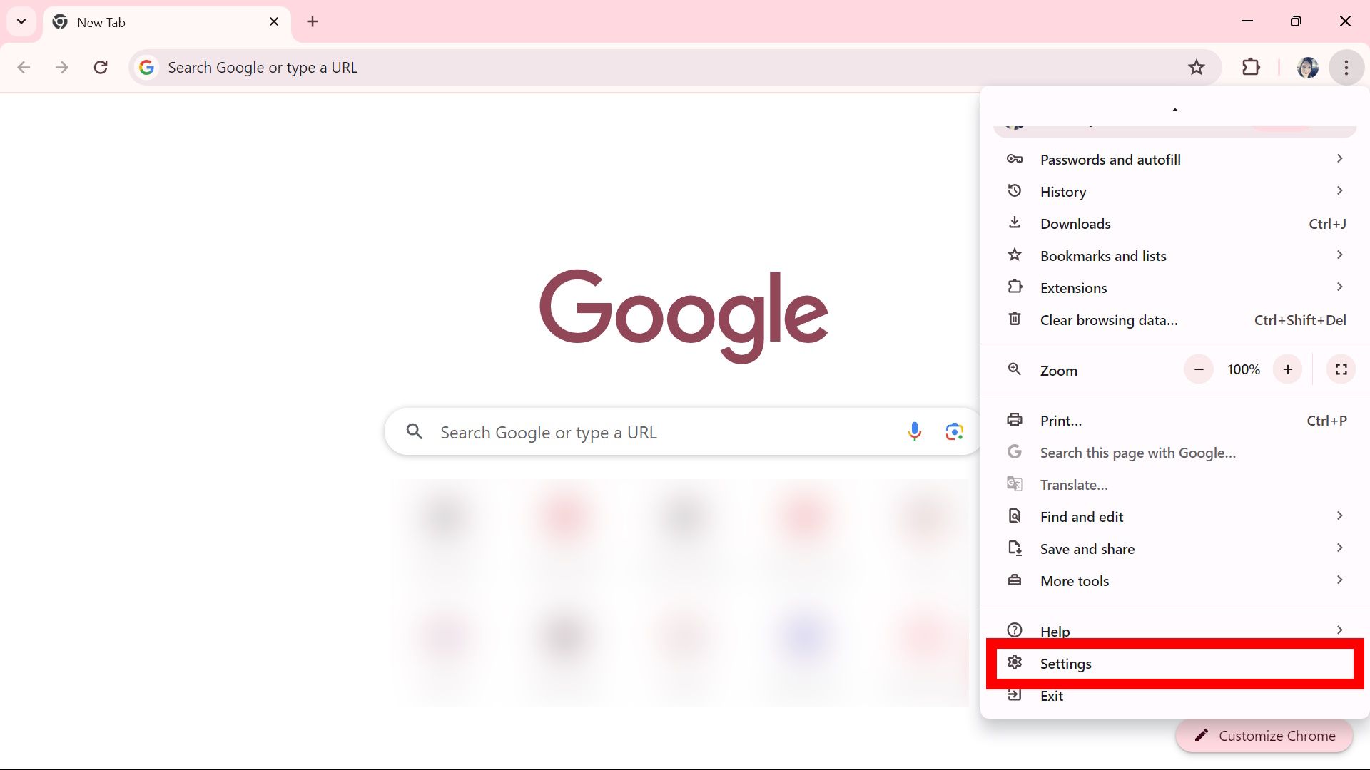Screen dimensions: 1370x770
Task: Expand the Extensions submenu
Action: click(x=1341, y=287)
